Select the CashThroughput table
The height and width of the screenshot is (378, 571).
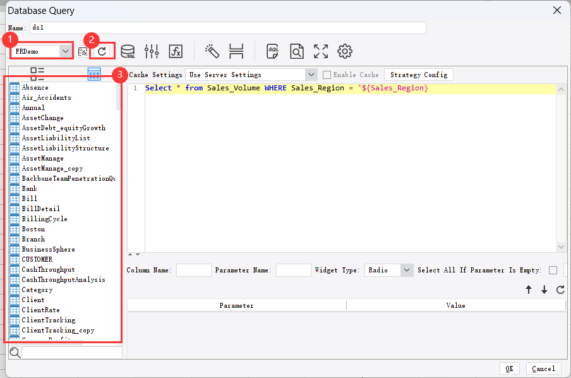click(x=48, y=270)
